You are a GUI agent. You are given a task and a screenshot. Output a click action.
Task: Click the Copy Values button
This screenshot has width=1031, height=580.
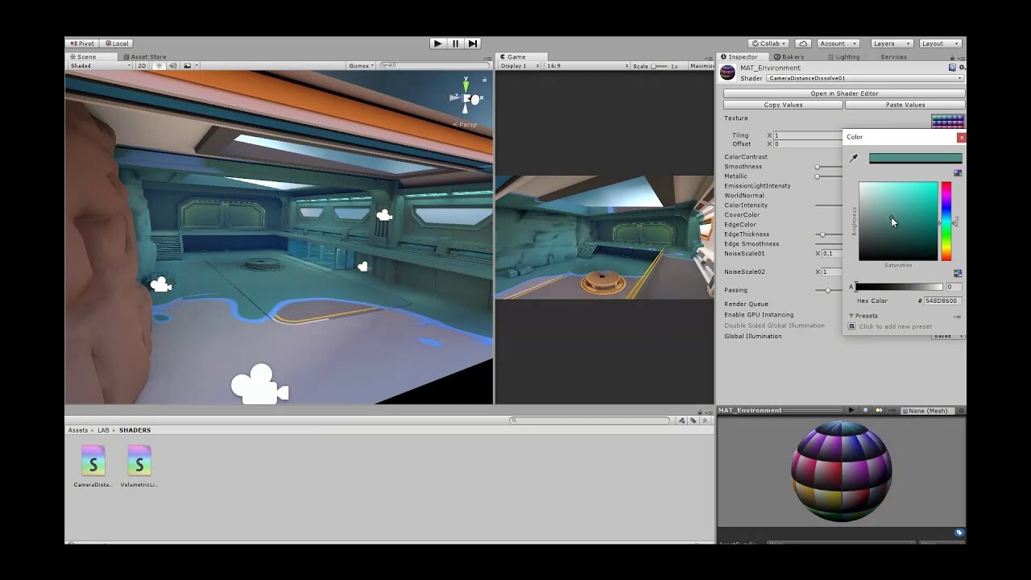(x=782, y=105)
